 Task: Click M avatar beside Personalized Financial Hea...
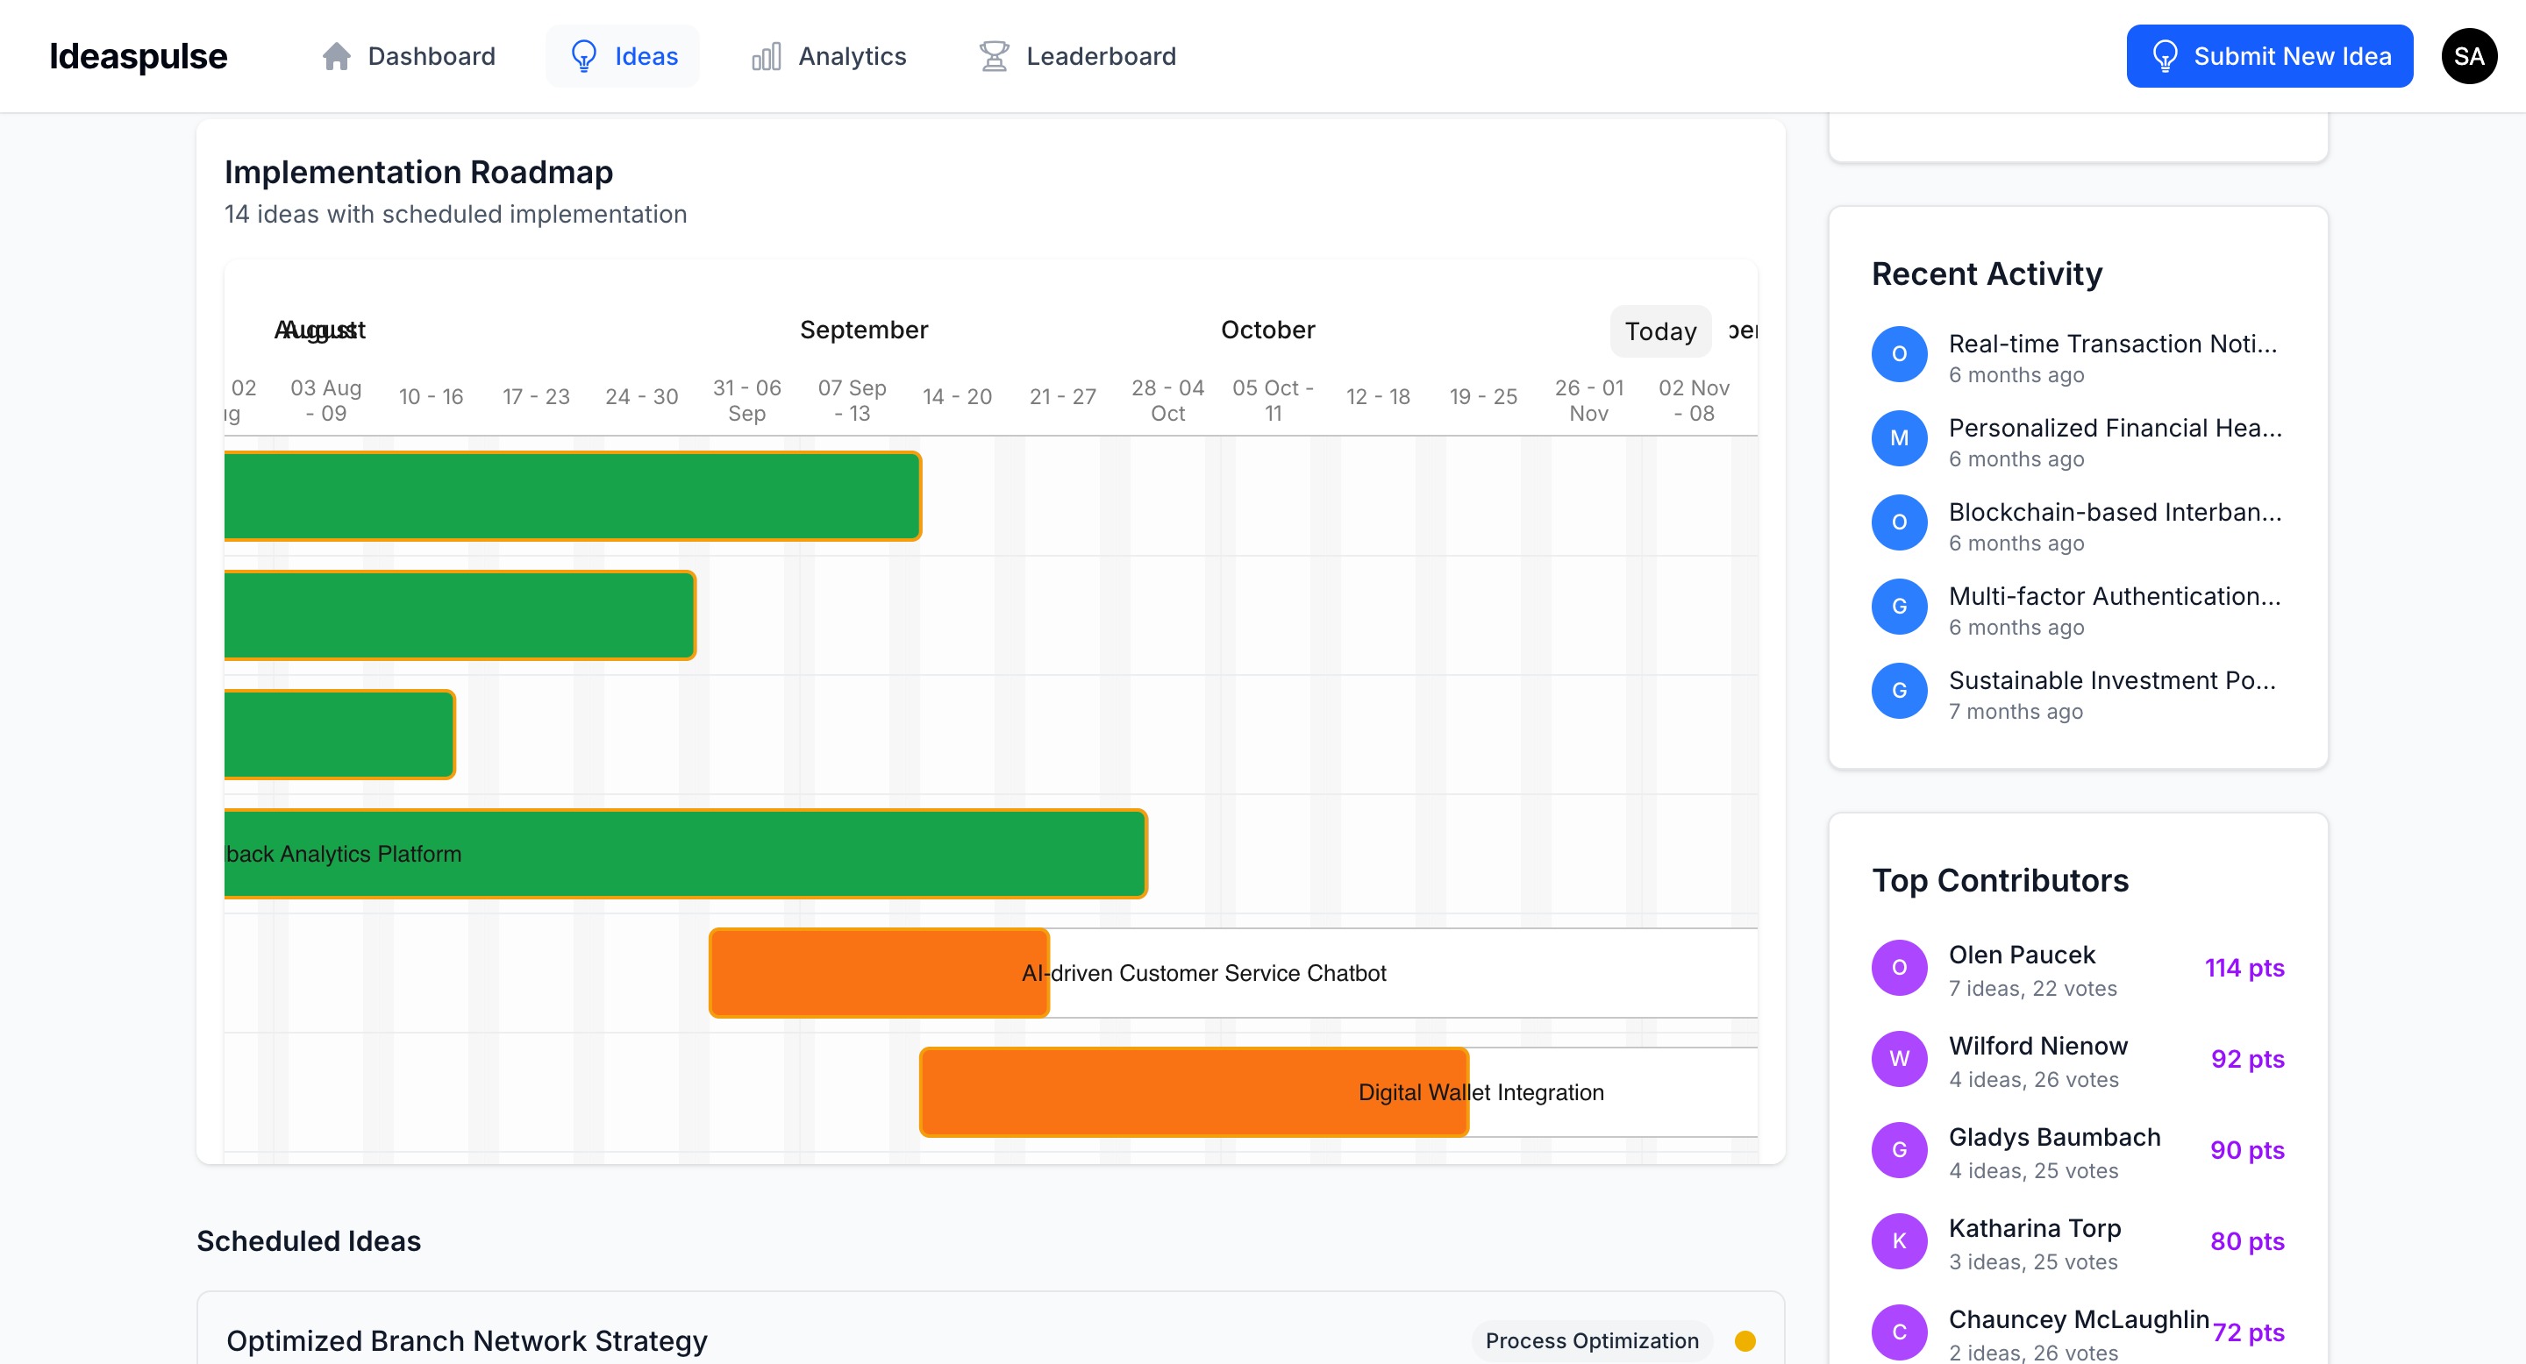click(x=1898, y=438)
